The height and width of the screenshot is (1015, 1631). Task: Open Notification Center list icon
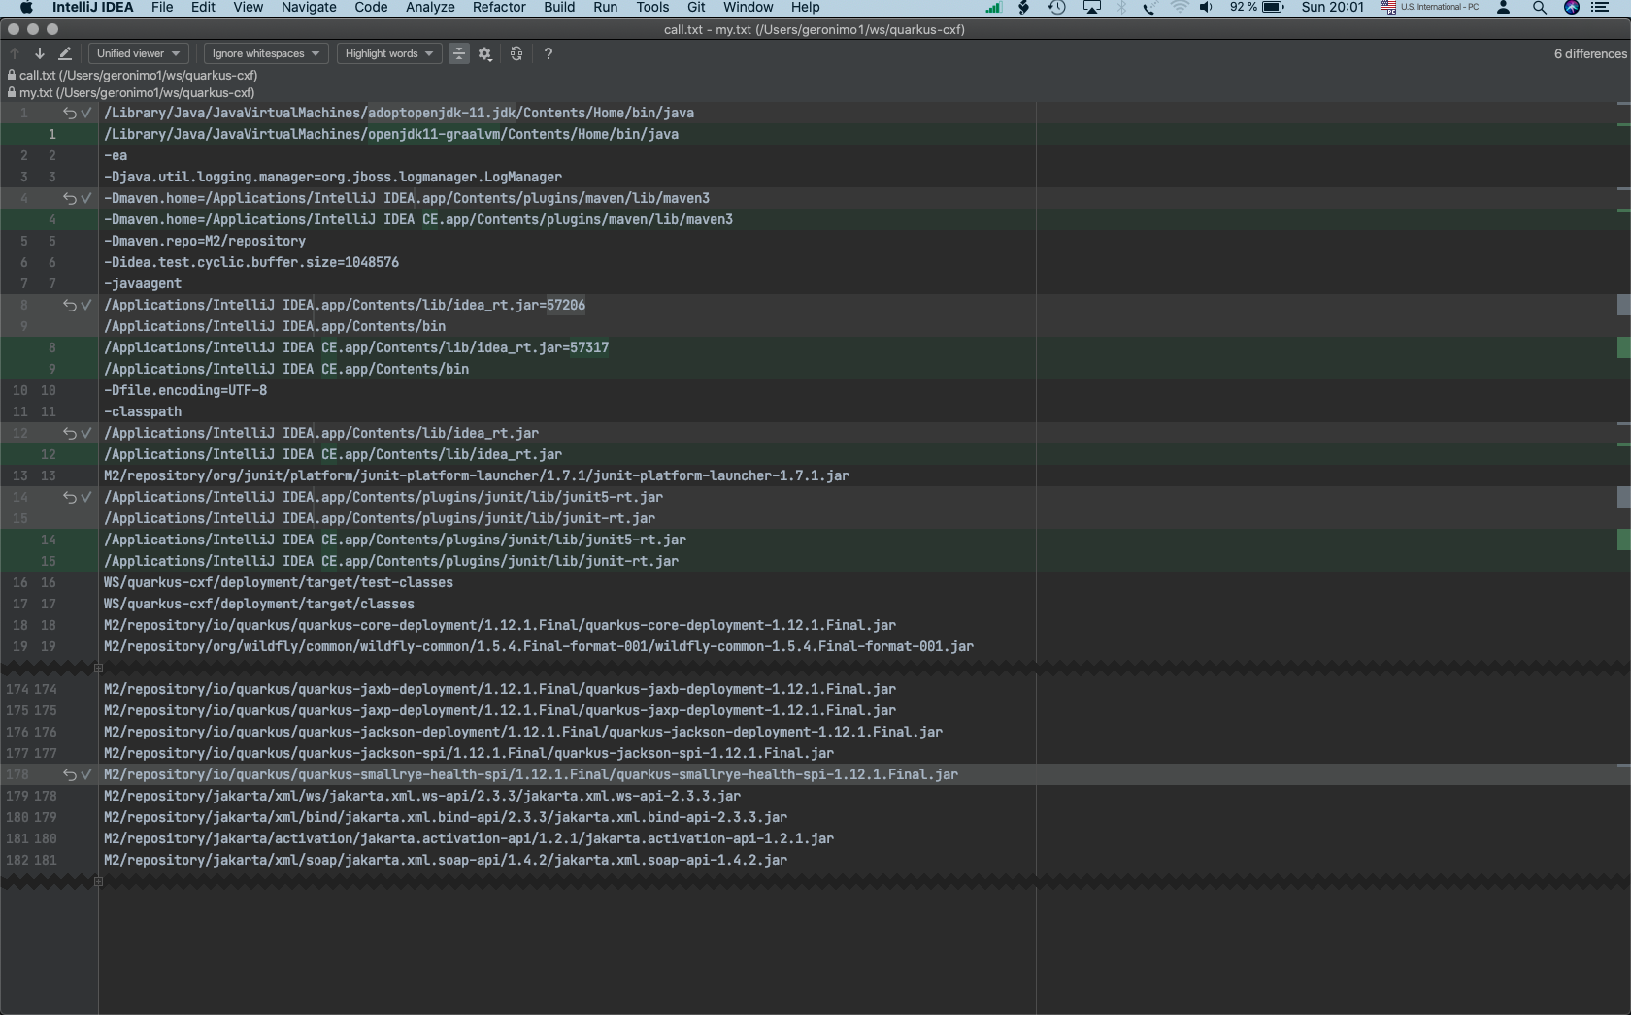(1600, 8)
